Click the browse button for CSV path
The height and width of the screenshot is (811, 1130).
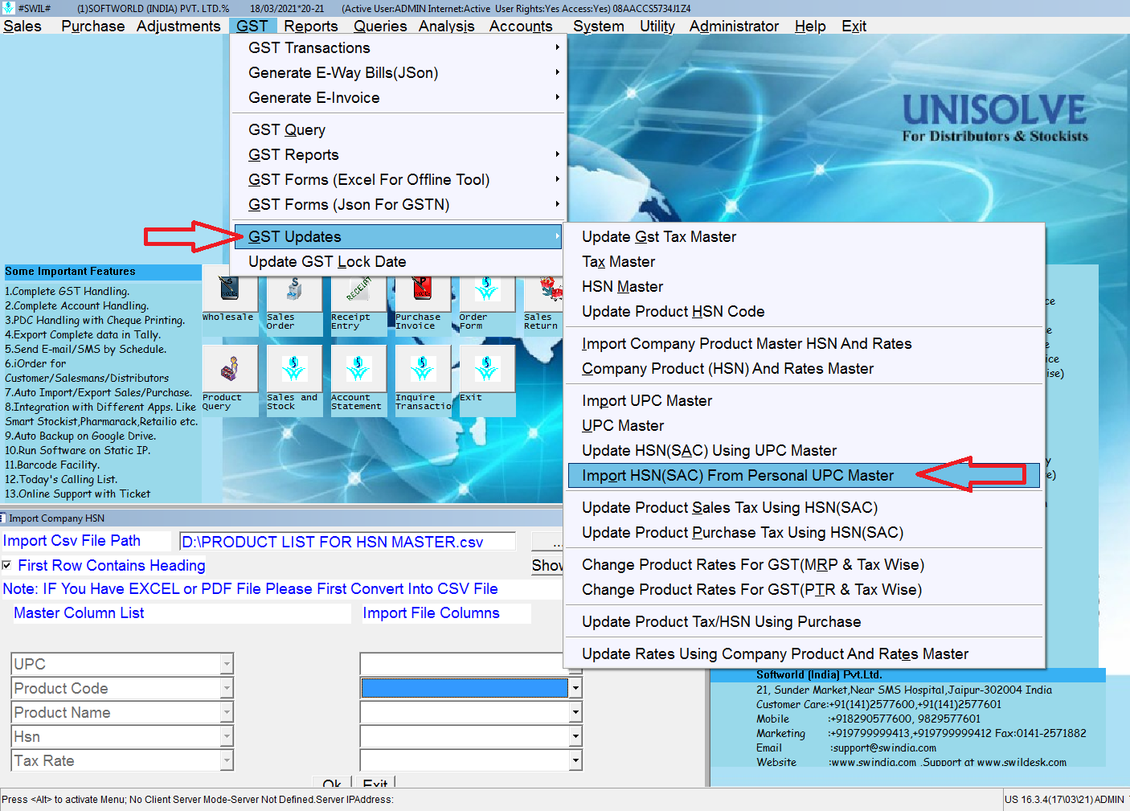coord(547,542)
